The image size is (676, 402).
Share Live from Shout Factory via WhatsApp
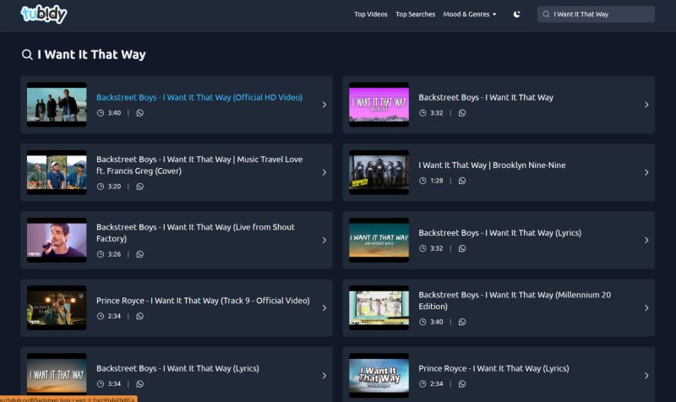click(x=140, y=254)
